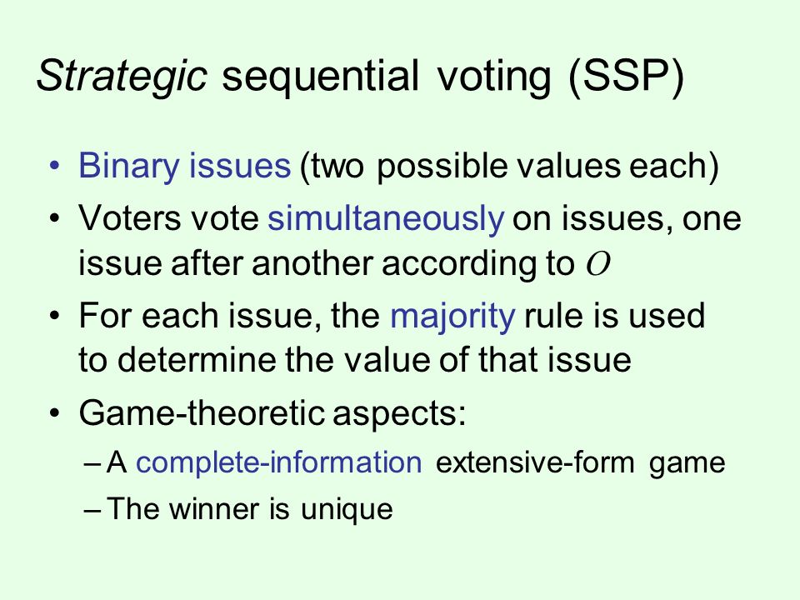Click the bullet before "Voters vote"
The image size is (800, 600).
point(55,219)
